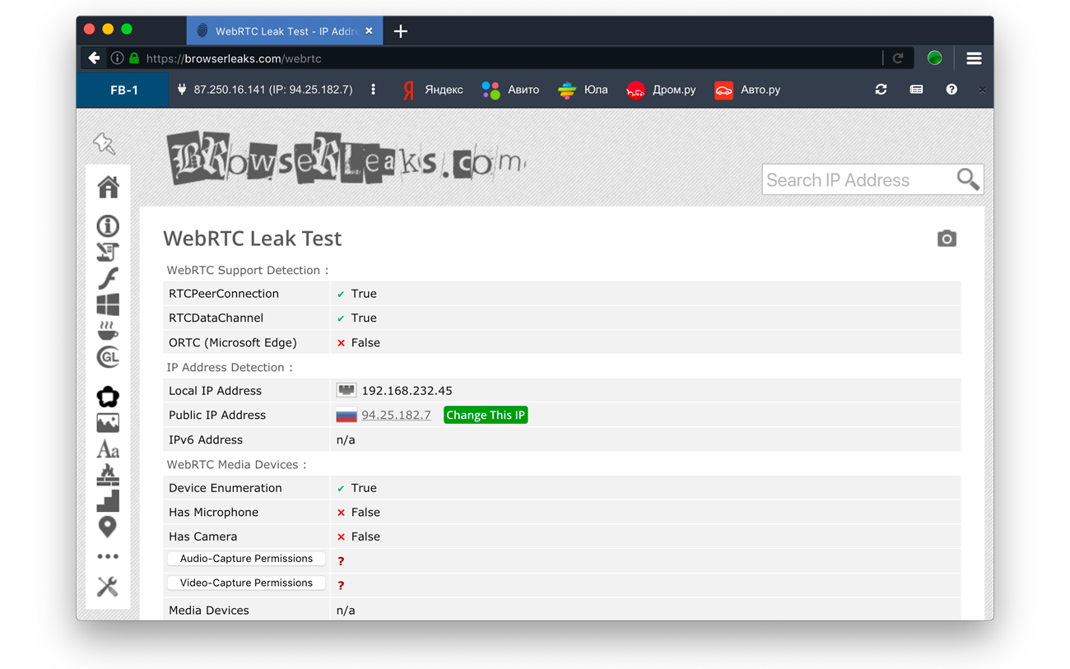This screenshot has height=669, width=1070.
Task: Click the keyboard/list icon on bookmarks bar
Action: pos(916,90)
